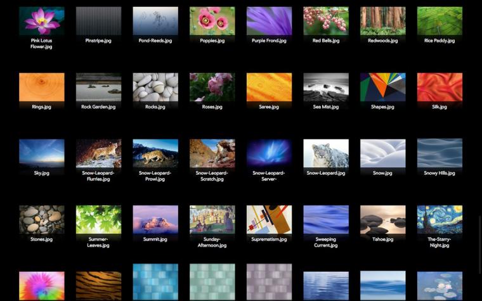
Task: Pick the Sea Mist.jpg thumbnail
Action: 326,87
